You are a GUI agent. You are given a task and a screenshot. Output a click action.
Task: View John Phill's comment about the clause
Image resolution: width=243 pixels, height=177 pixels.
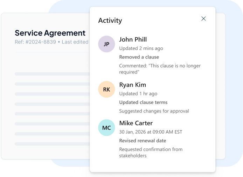[x=160, y=69]
